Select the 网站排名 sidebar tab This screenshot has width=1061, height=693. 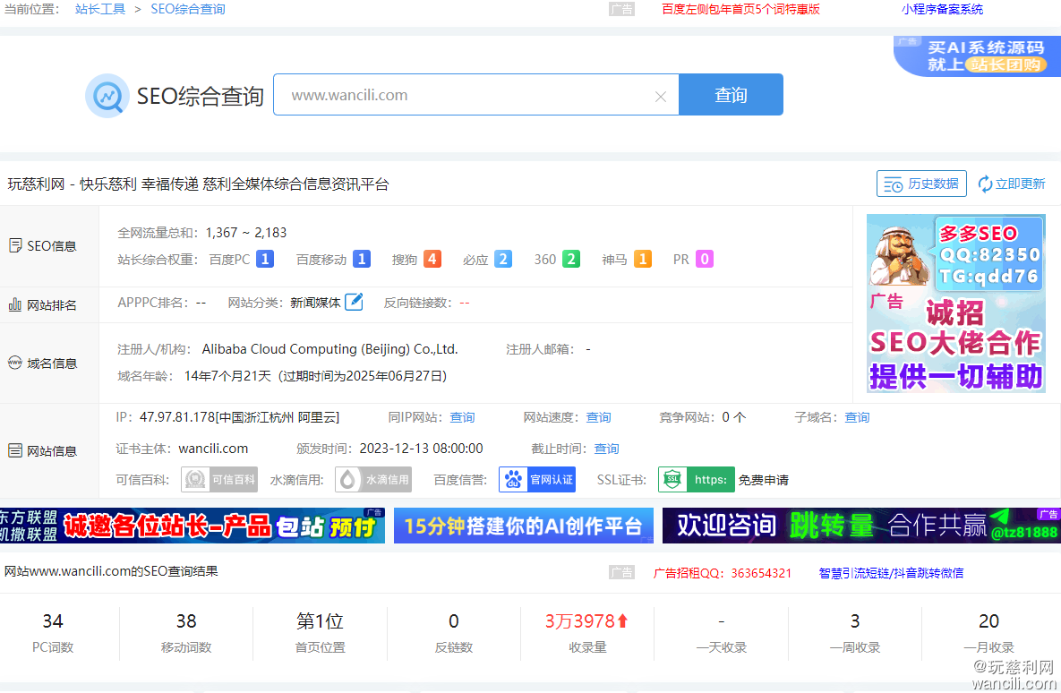pos(49,305)
